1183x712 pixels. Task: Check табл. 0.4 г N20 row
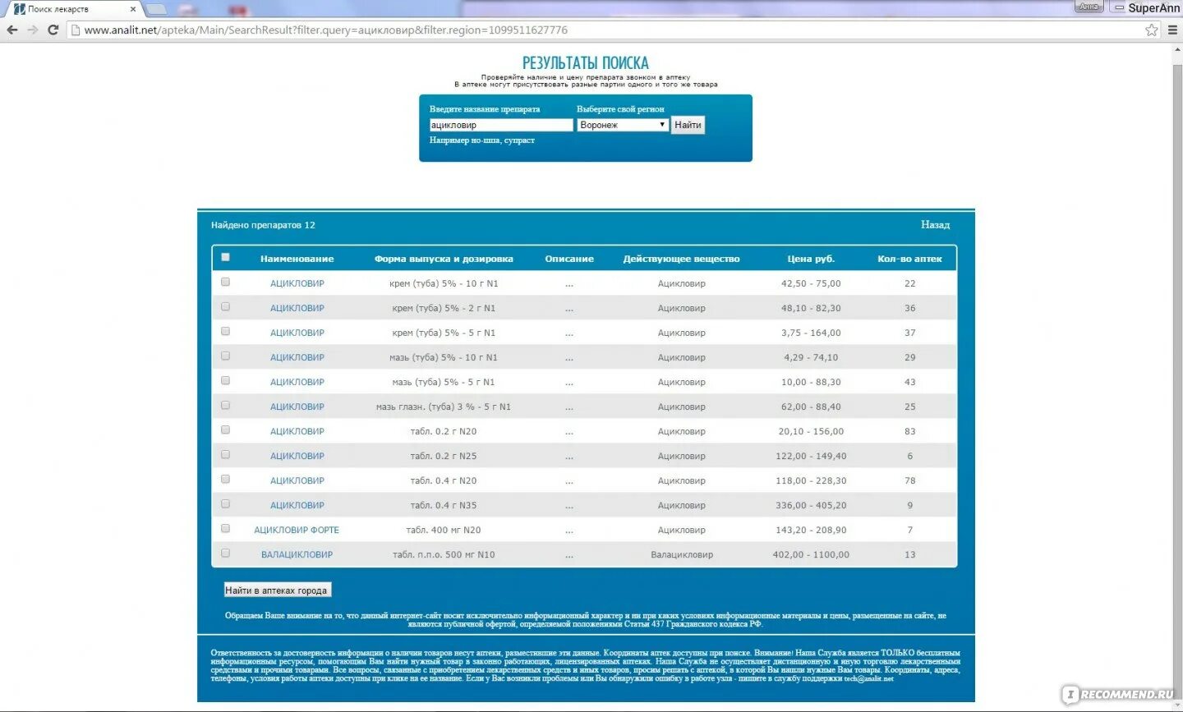(225, 479)
